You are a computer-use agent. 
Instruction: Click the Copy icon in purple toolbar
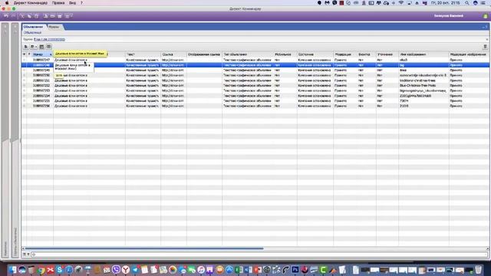coord(29,16)
